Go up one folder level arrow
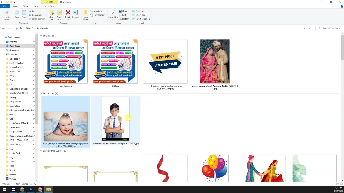Viewport: 344px width, 193px height. click(x=16, y=28)
